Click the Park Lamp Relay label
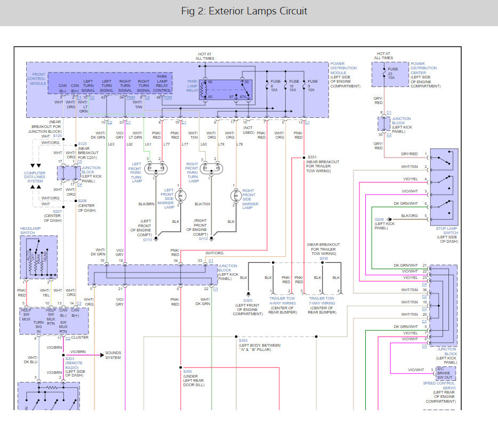Viewport: 498px width, 424px height. pos(192,86)
